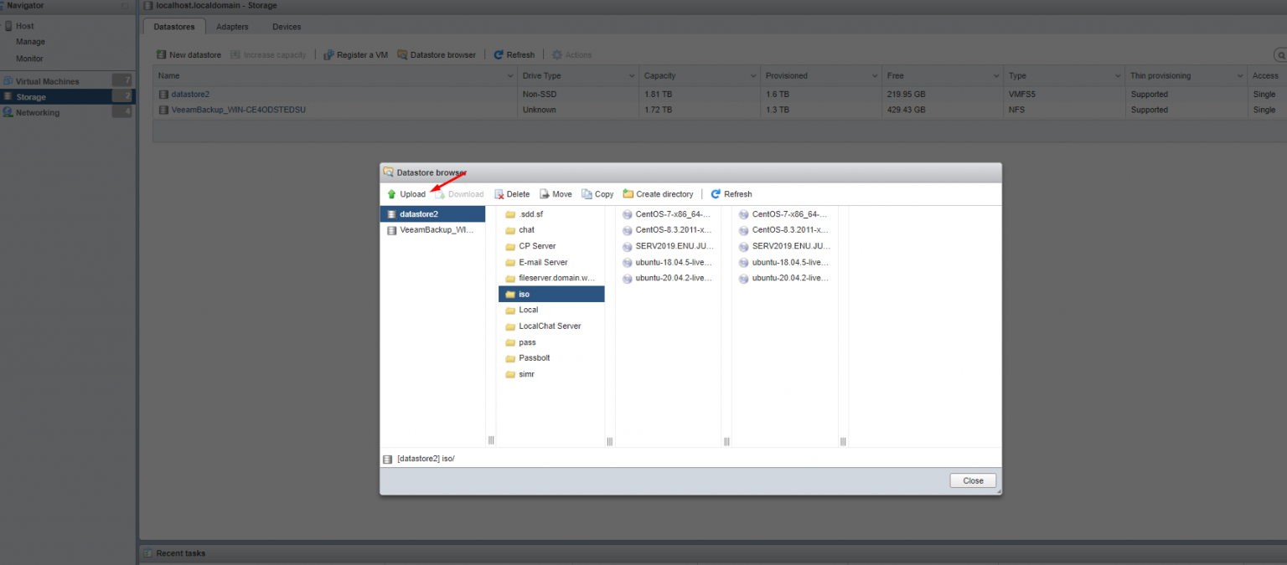This screenshot has width=1287, height=565.
Task: Click Refresh inside the Datastore browser toolbar
Action: pyautogui.click(x=716, y=193)
